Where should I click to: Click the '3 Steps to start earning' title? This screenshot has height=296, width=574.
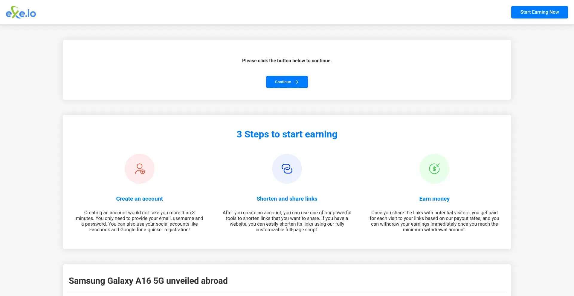coord(287,134)
